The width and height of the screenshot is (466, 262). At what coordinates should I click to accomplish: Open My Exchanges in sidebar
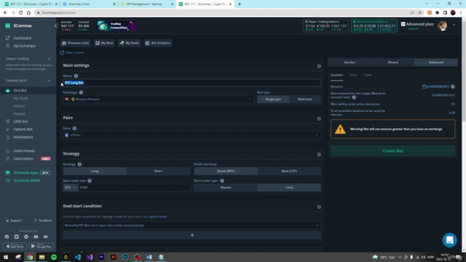(x=24, y=46)
